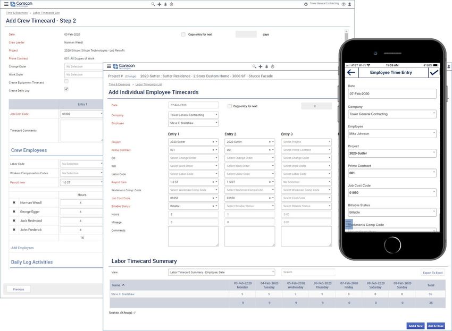Image resolution: width=452 pixels, height=331 pixels.
Task: Uncheck Create Daily Log checkbox
Action: click(x=66, y=89)
